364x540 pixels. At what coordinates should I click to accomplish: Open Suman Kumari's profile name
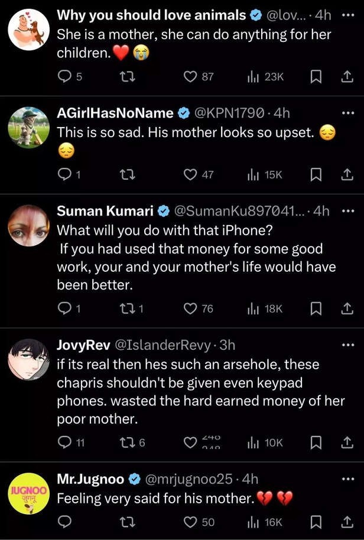(105, 211)
